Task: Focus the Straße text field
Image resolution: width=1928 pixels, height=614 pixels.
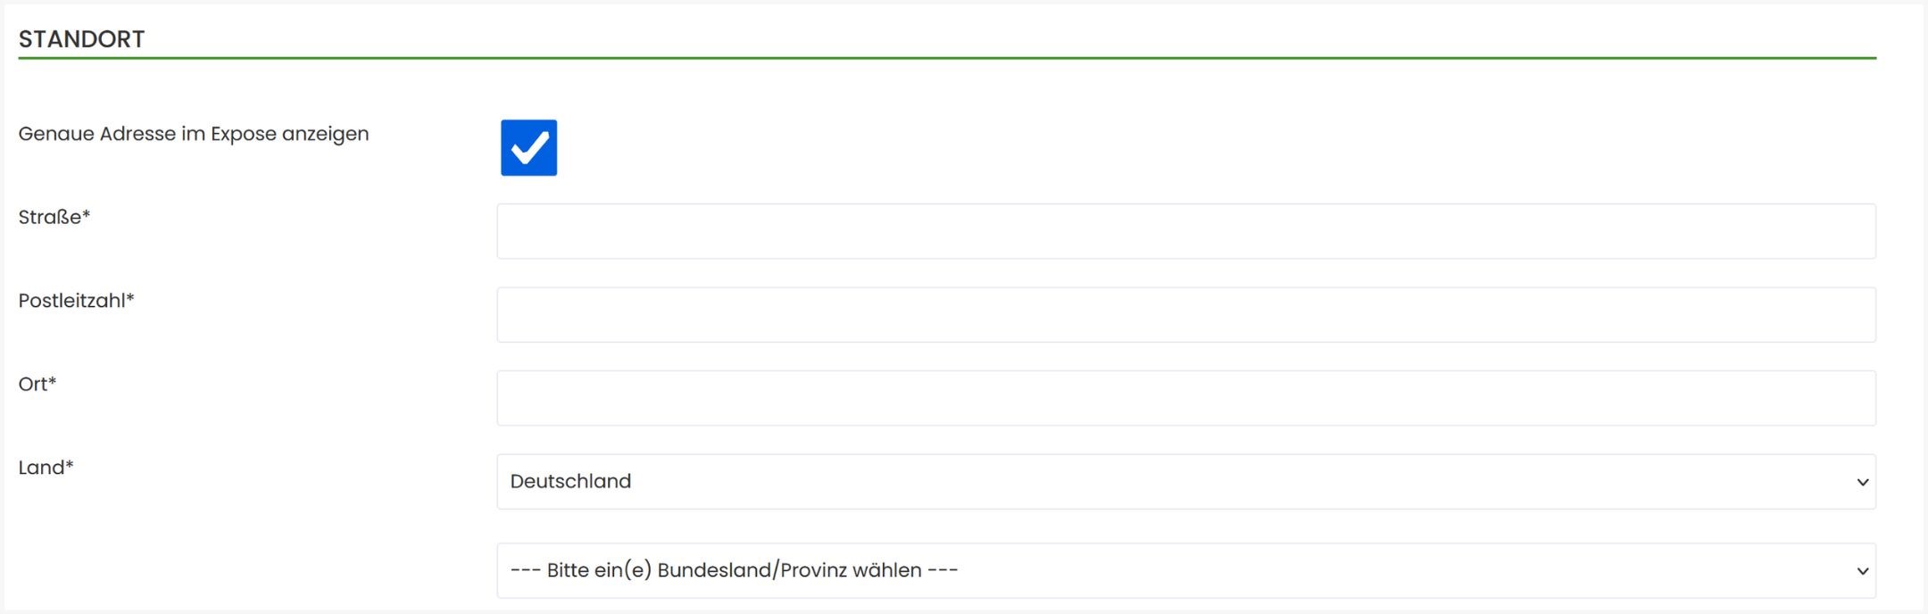Action: click(1185, 231)
